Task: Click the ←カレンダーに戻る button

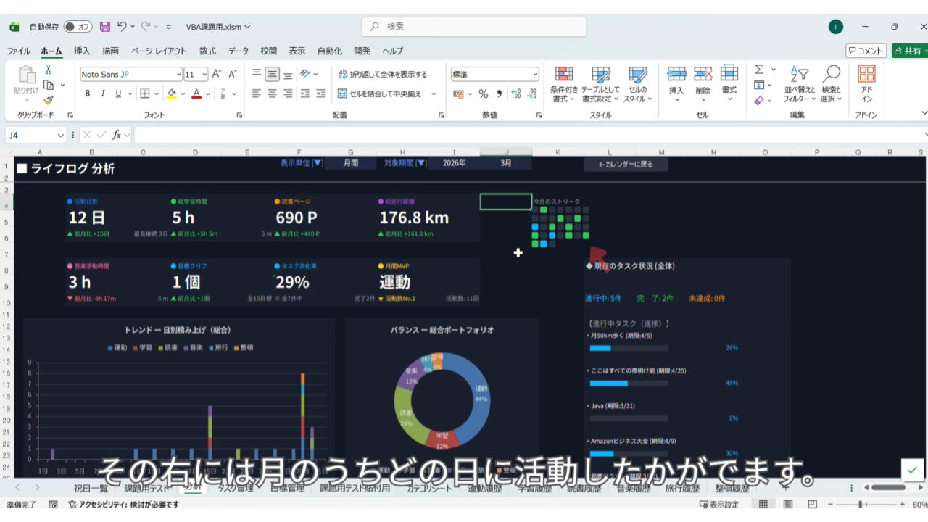Action: [x=626, y=165]
